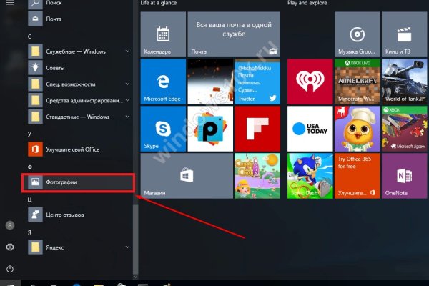The image size is (429, 286).
Task: Open the USA Today tile
Action: (x=310, y=127)
